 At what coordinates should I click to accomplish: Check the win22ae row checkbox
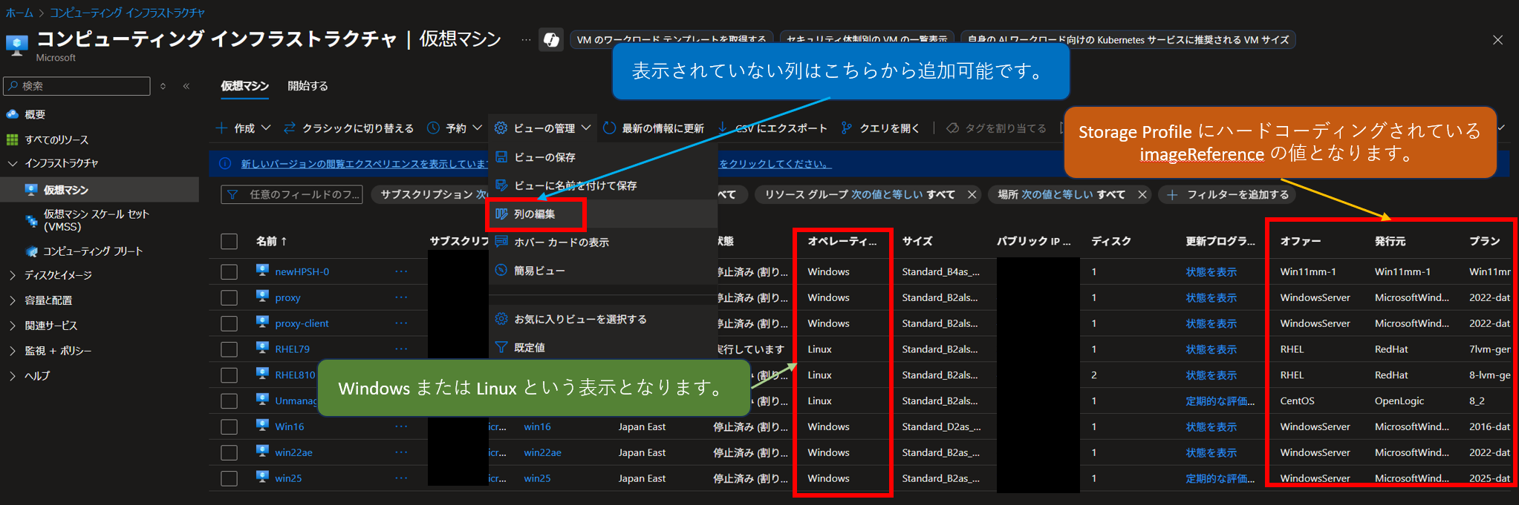[x=229, y=452]
